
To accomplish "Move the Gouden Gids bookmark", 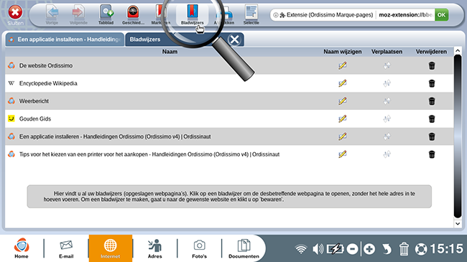I will pyautogui.click(x=387, y=118).
